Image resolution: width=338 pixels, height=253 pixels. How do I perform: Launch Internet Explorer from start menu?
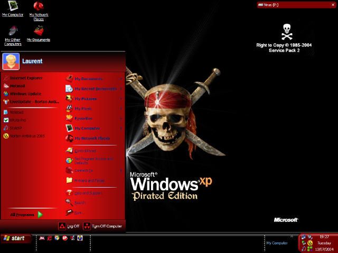(x=23, y=78)
